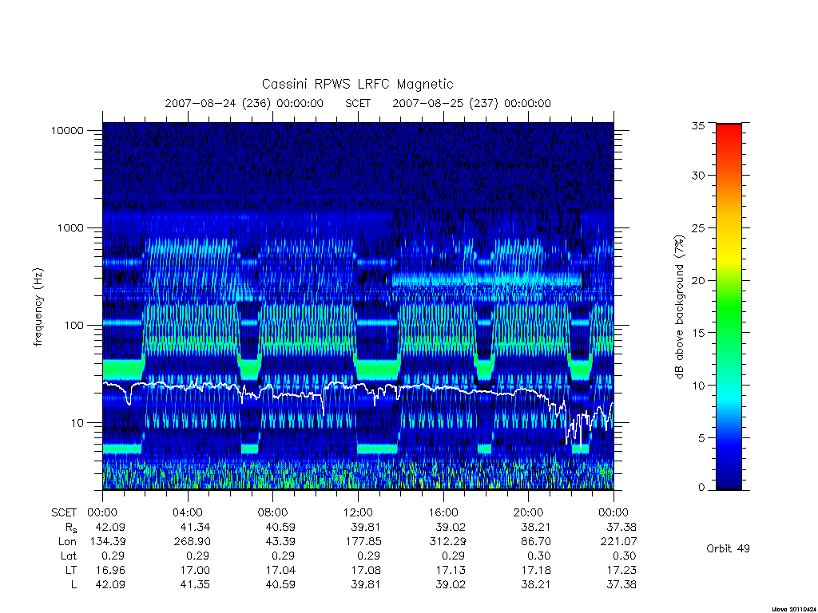The image size is (818, 613).
Task: Click the "Uiowa 20110424" stamp text
Action: click(x=795, y=609)
